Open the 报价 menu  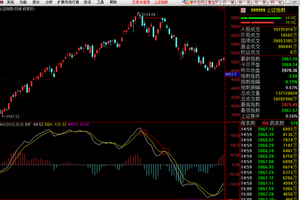(36, 2)
